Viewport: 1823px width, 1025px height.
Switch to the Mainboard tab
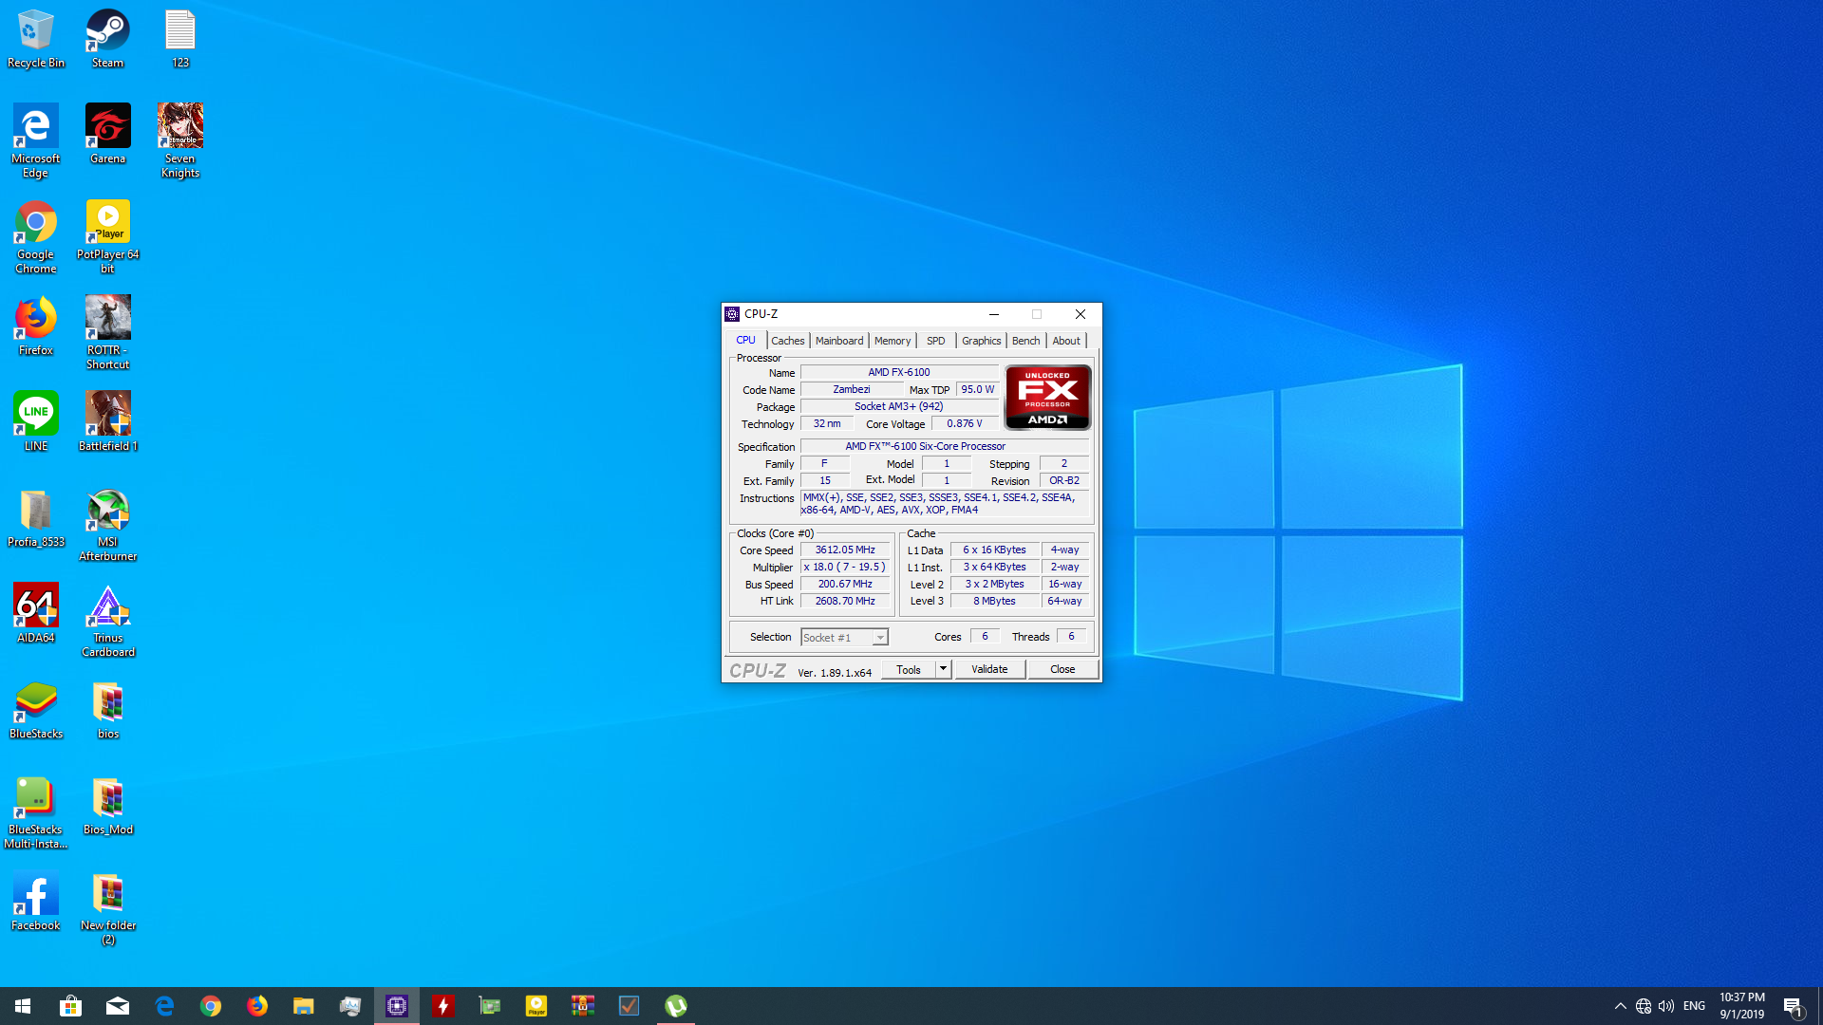839,341
